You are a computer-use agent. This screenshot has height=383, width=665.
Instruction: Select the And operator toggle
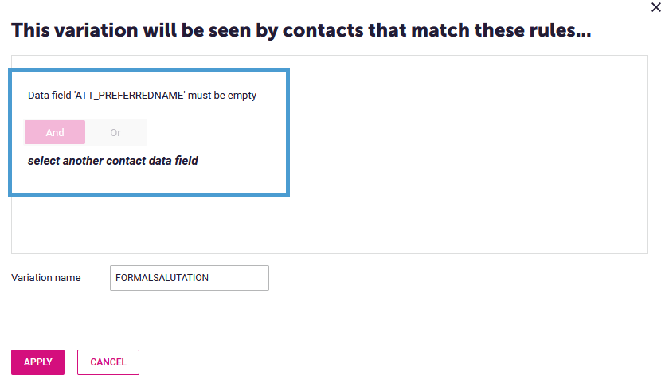pos(55,132)
